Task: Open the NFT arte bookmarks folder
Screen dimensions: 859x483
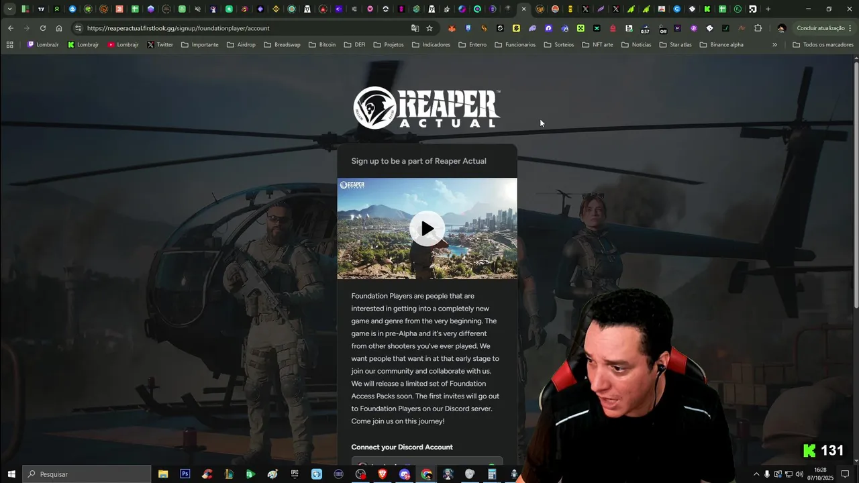Action: (597, 45)
